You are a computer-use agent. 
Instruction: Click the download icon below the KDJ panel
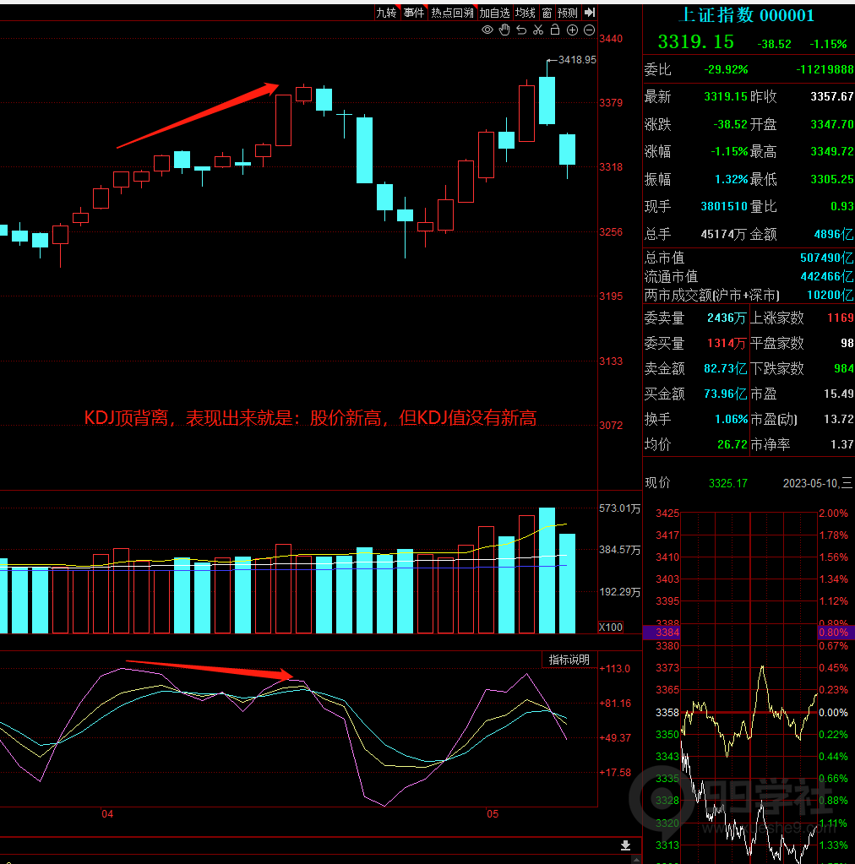click(625, 845)
